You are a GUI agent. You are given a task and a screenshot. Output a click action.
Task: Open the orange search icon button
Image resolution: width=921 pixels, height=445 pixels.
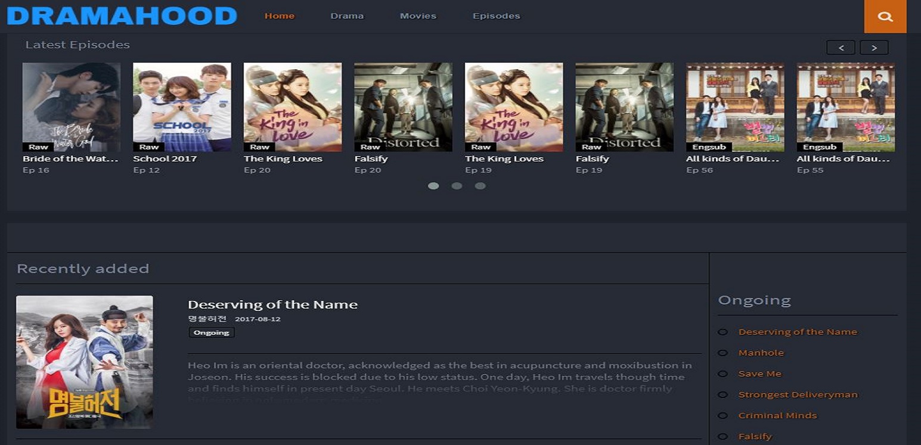click(885, 17)
